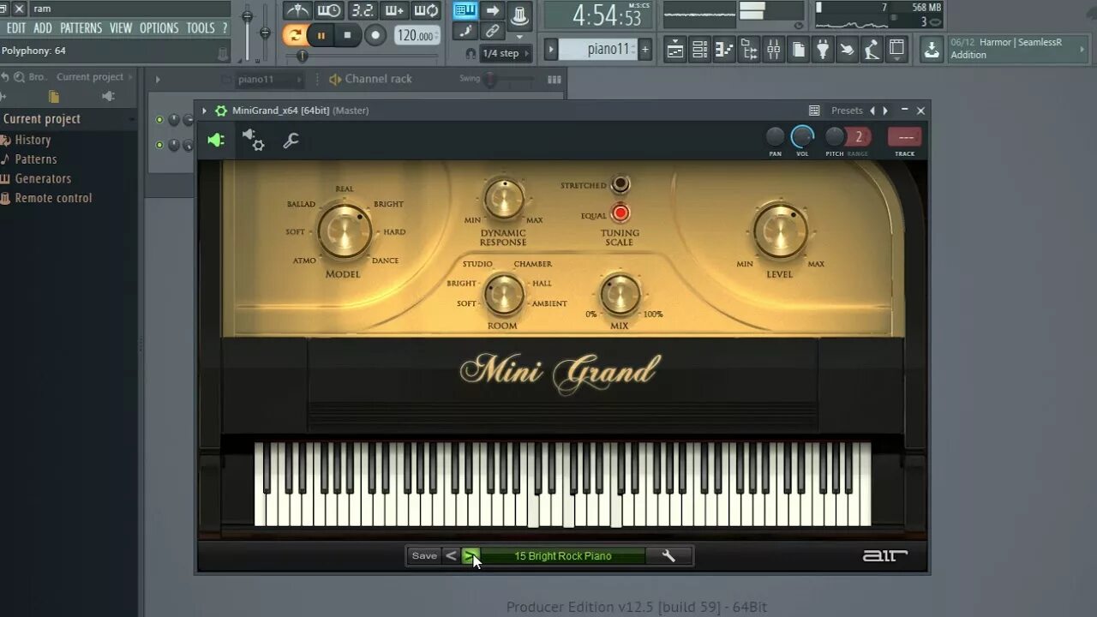
Task: Click the plugin VOL knob
Action: (802, 137)
